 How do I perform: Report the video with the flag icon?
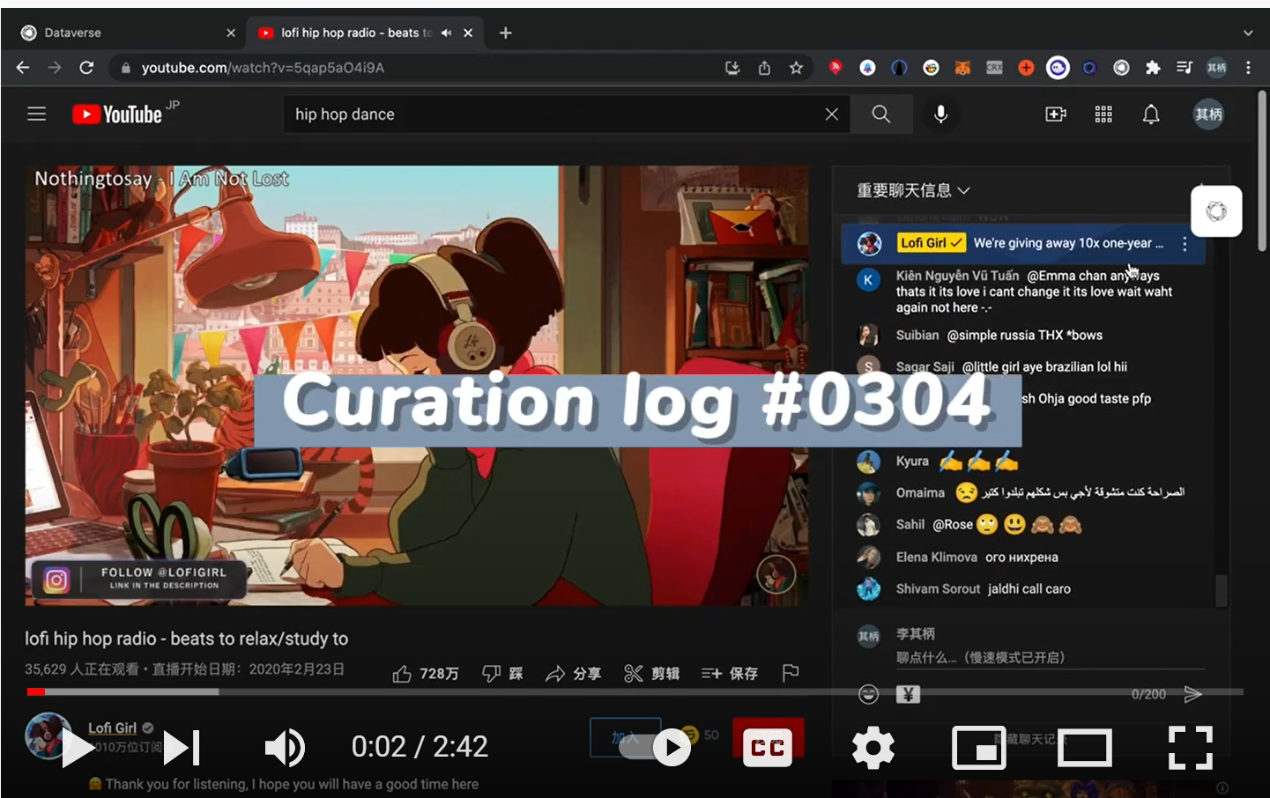tap(791, 674)
